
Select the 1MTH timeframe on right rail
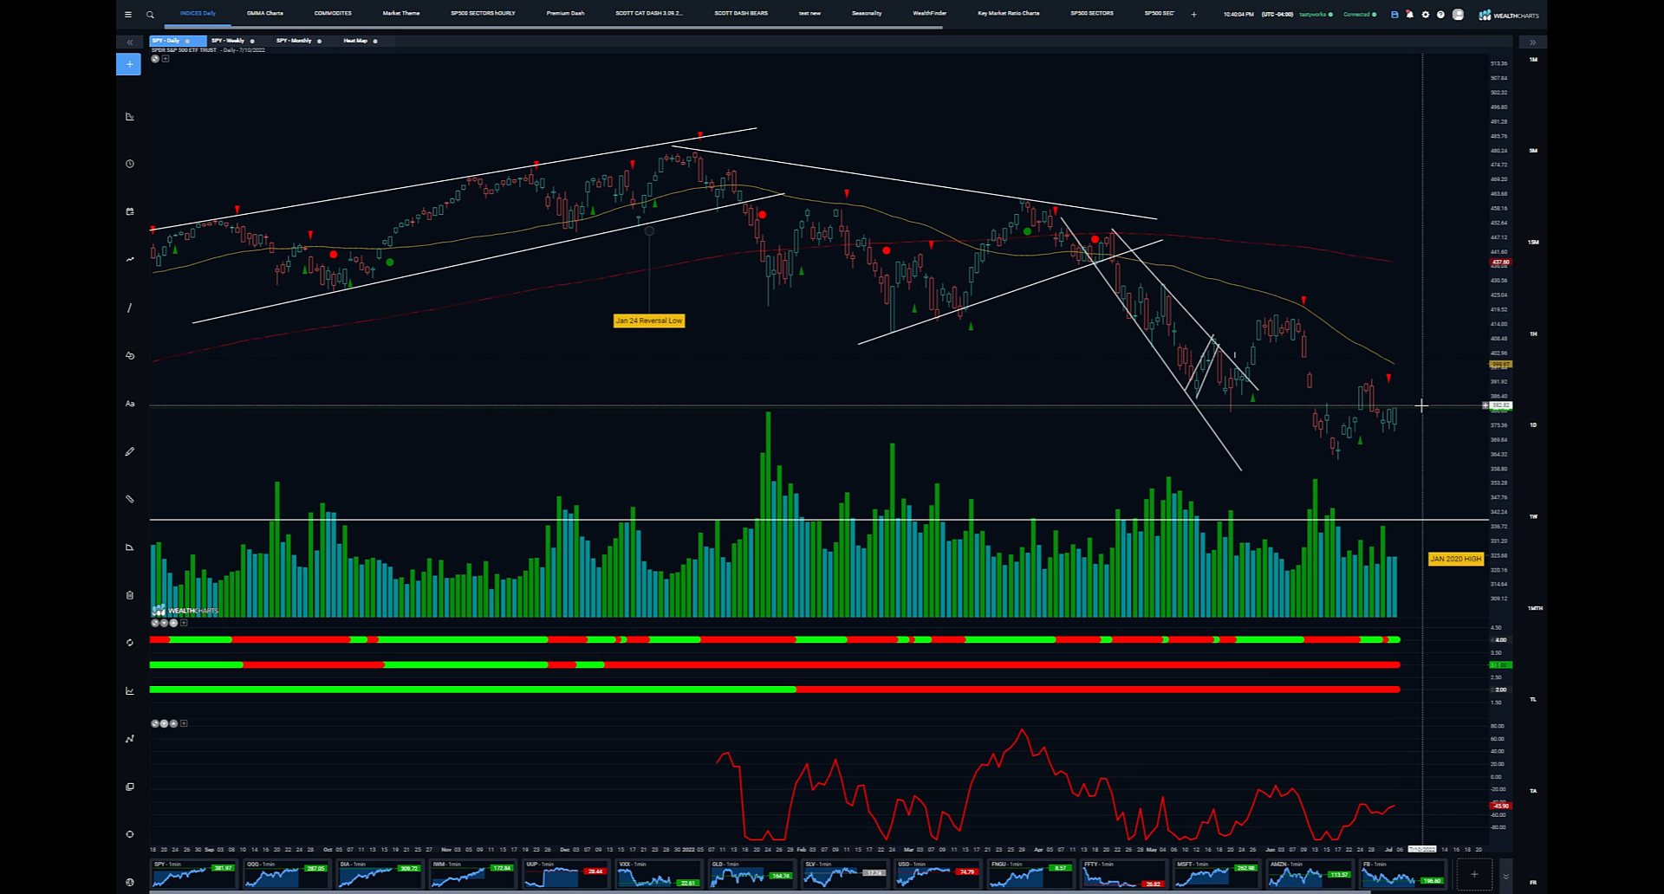tap(1535, 608)
